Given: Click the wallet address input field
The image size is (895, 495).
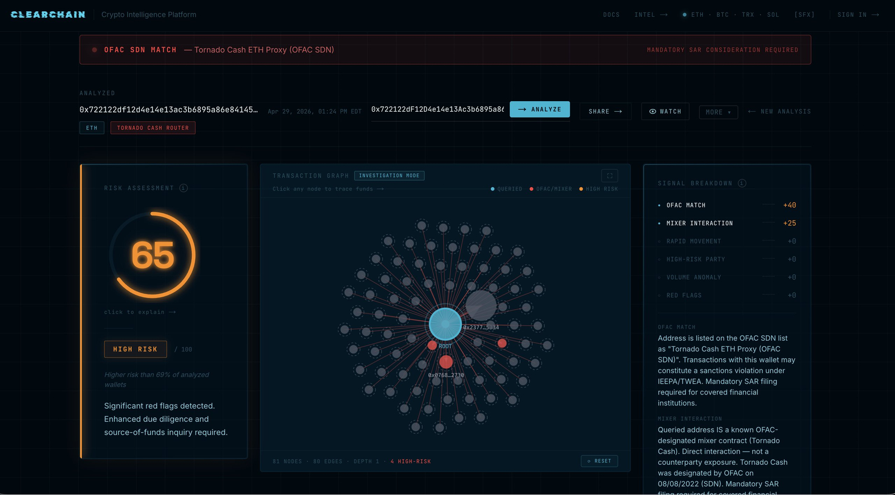Looking at the screenshot, I should click(438, 110).
